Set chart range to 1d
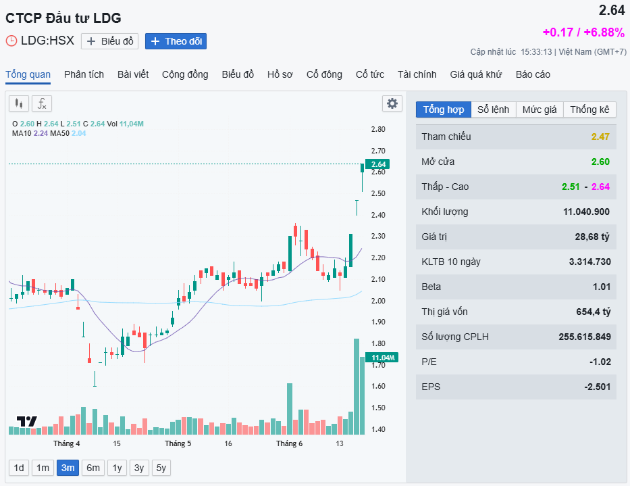Viewport: 630px width, 486px height. tap(19, 468)
